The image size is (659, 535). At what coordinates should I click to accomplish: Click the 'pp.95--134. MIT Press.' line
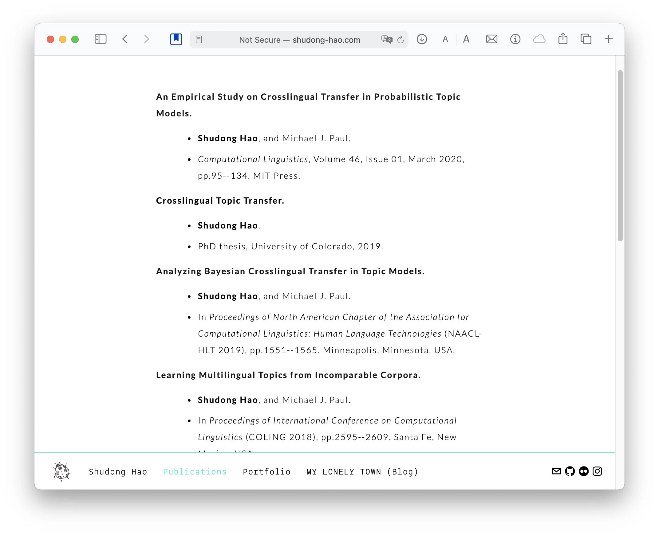coord(249,176)
